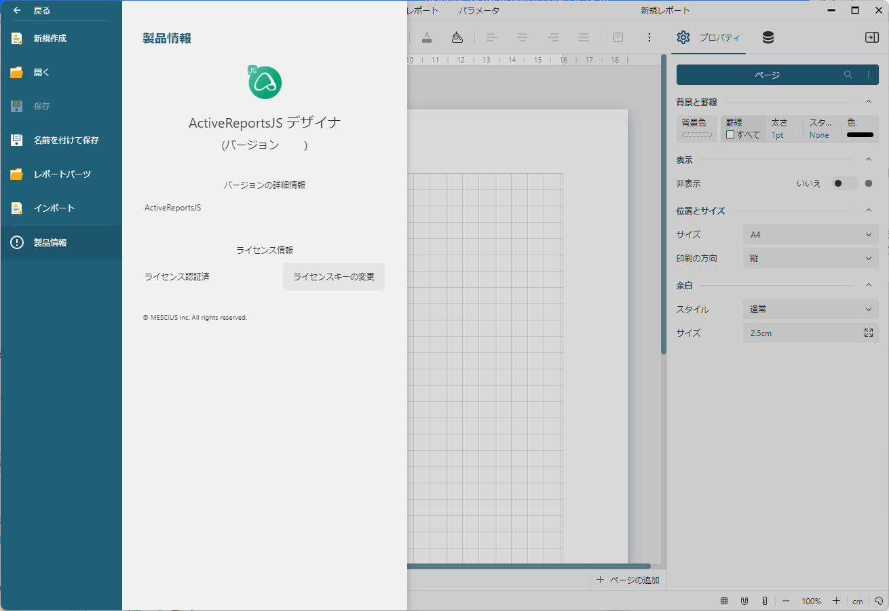Open the 印刷の方向 dropdown
Image resolution: width=889 pixels, height=611 pixels.
tap(811, 258)
